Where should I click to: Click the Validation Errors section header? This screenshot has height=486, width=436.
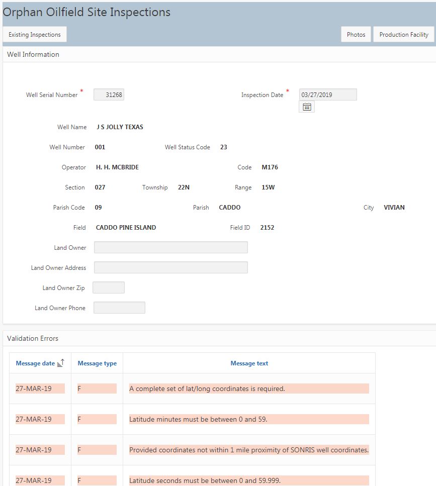pos(33,338)
